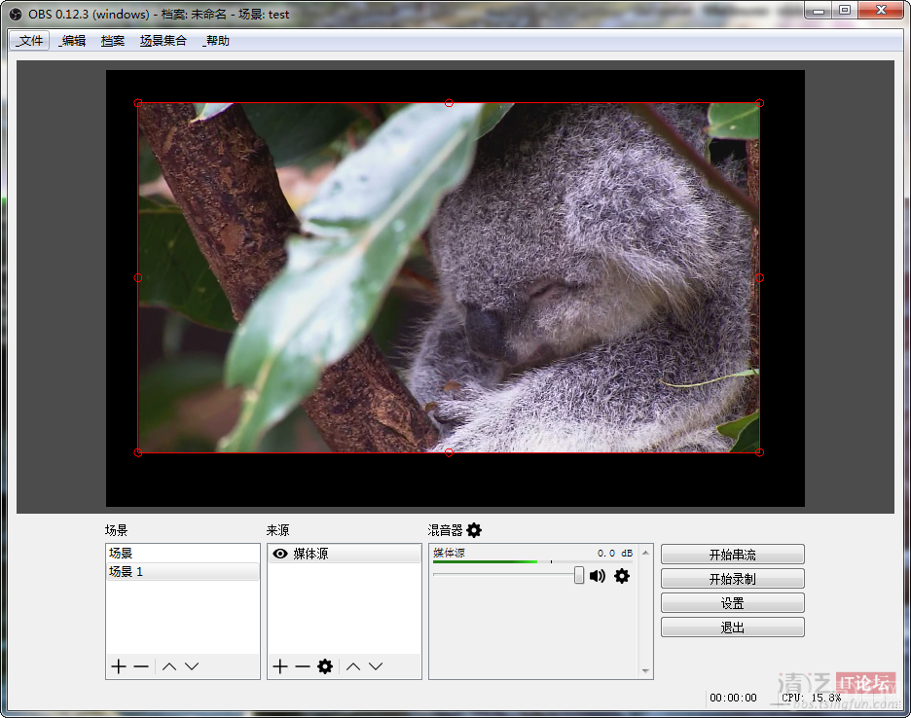Select 场景 1 in the scenes list
911x718 pixels.
pos(127,572)
